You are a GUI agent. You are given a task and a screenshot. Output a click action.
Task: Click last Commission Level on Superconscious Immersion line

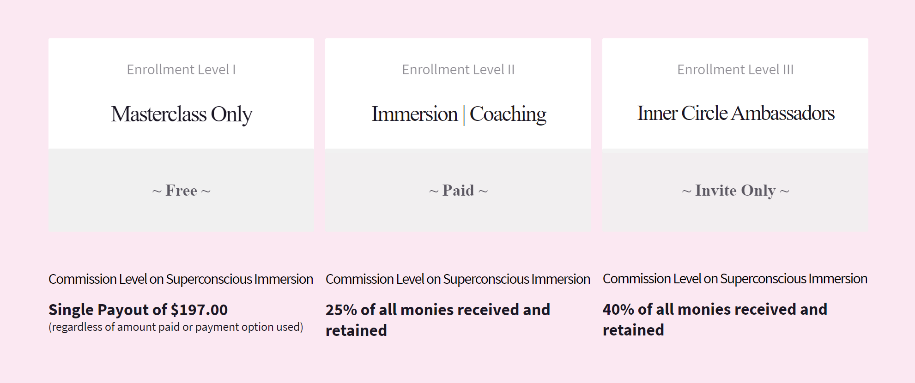tap(735, 279)
